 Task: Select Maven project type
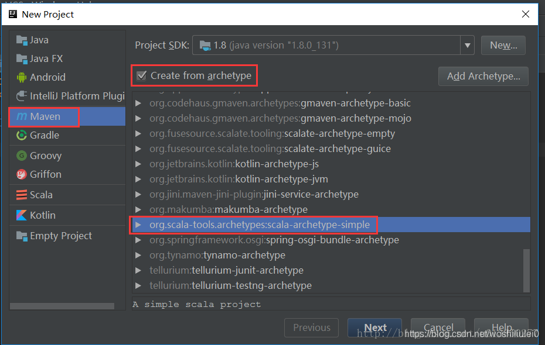click(x=67, y=117)
